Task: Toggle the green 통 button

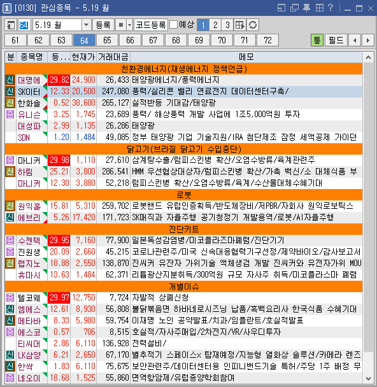Action: point(317,40)
